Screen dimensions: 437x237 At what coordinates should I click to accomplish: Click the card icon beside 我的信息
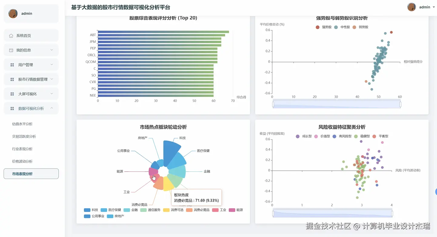11,50
